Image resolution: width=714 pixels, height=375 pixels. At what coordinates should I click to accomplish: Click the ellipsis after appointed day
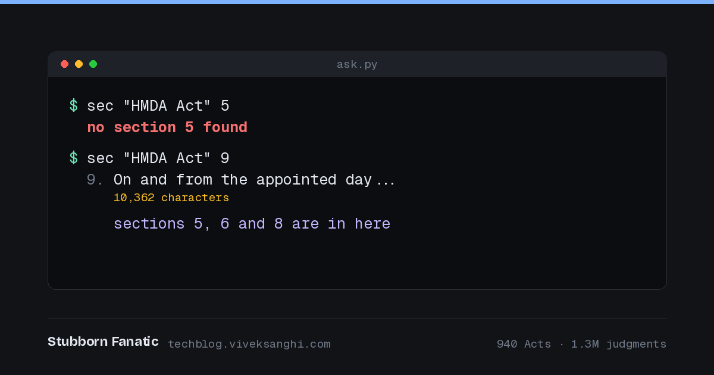coord(386,183)
